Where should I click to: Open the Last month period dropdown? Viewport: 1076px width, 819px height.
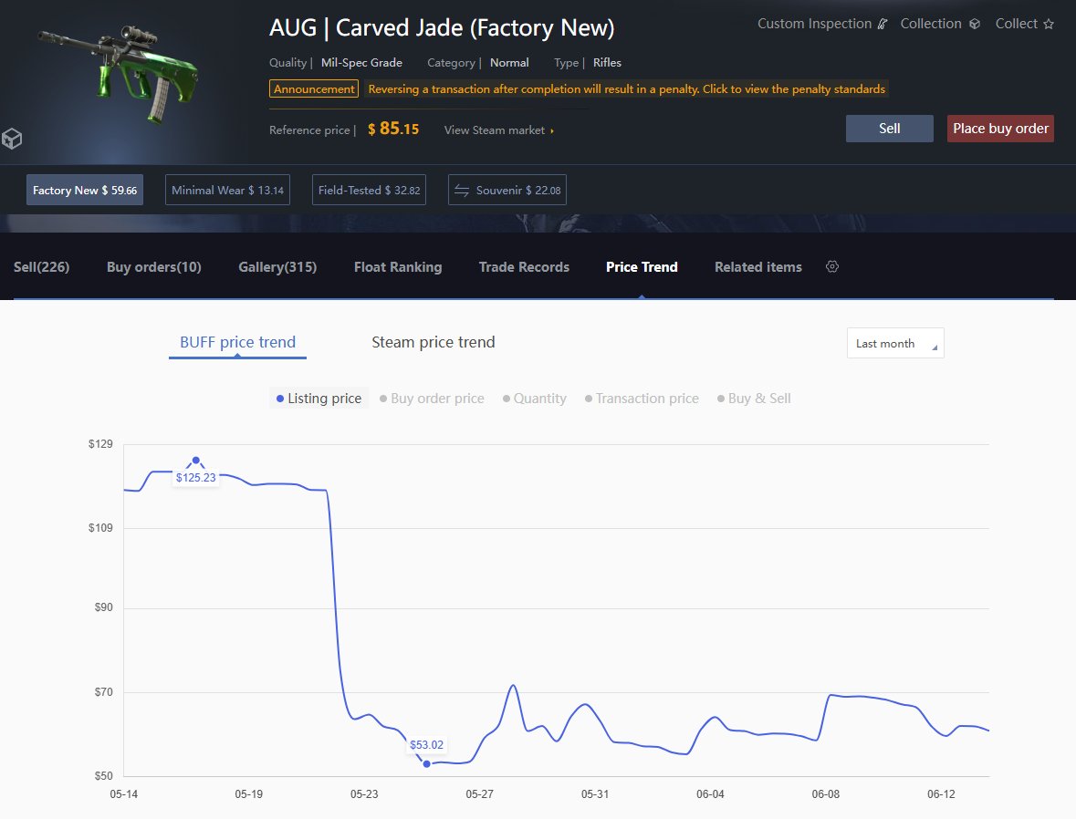tap(895, 343)
